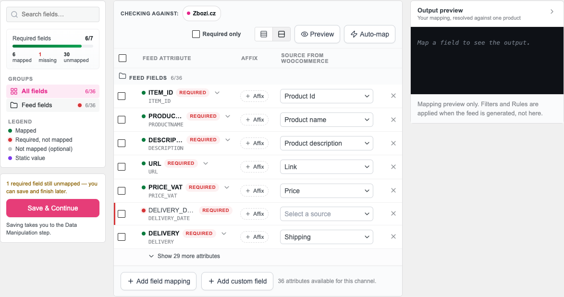Add affix to PRODUCTNAME
The image size is (564, 297).
[x=254, y=120]
